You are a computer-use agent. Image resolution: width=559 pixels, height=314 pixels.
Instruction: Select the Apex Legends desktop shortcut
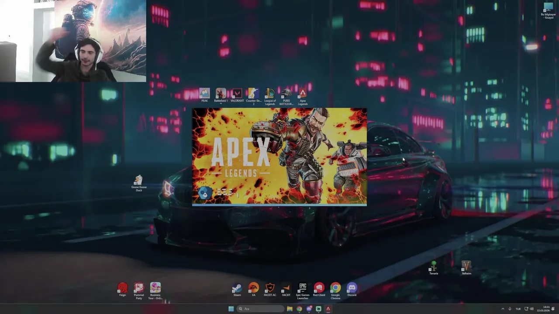303,96
